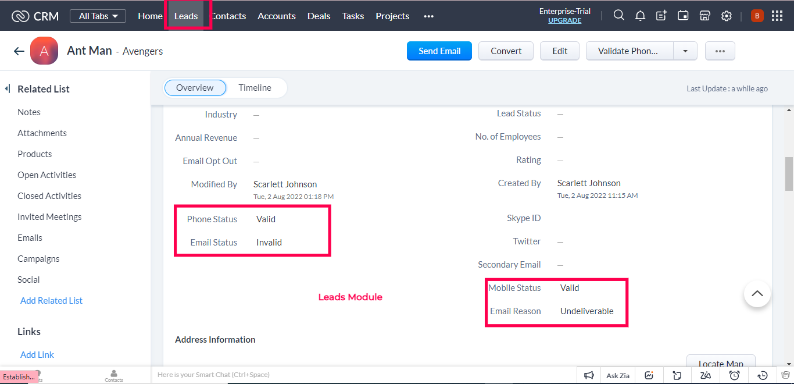
Task: Click the Send Email button
Action: click(439, 51)
